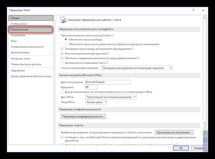This screenshot has height=159, width=215.
Task: Open Стиль всплывающих подсказок dropdown
Action: pos(136,68)
